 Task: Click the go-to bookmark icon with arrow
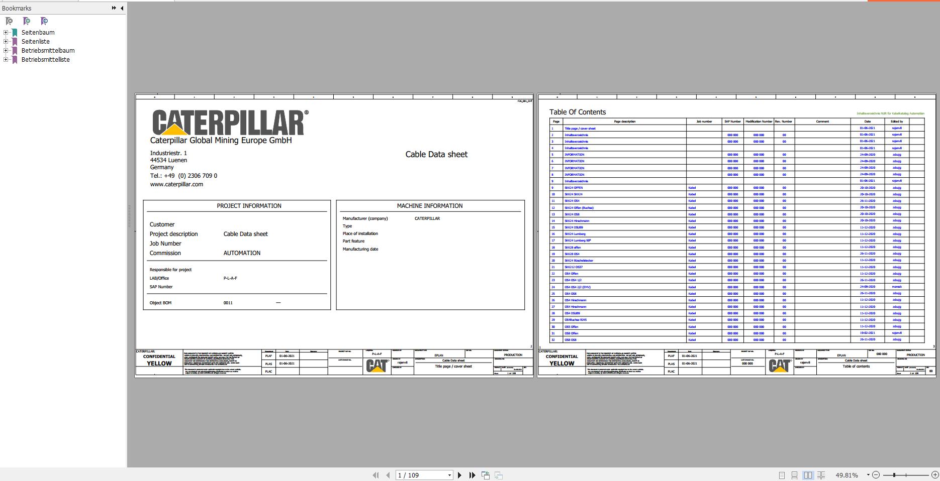(x=44, y=21)
